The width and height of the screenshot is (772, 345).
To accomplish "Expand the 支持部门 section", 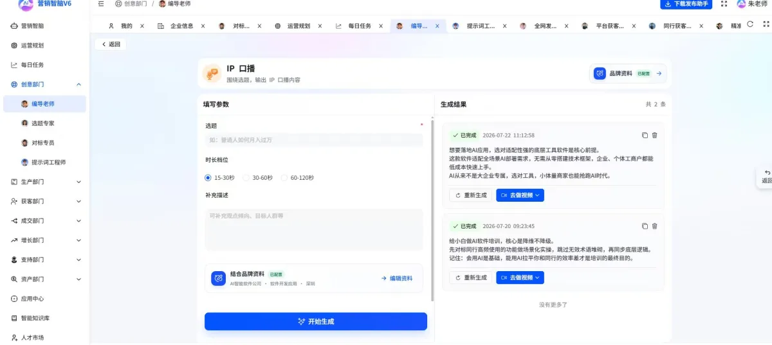I will tap(78, 260).
